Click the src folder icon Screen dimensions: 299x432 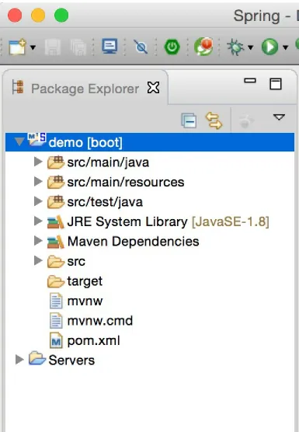[56, 262]
